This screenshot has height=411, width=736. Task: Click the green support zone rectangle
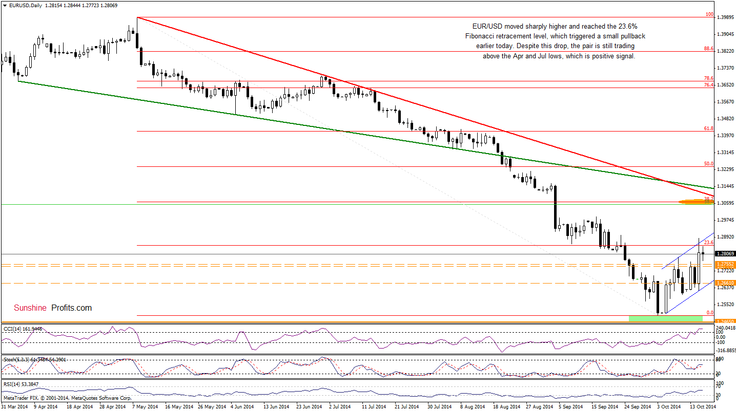pos(665,318)
